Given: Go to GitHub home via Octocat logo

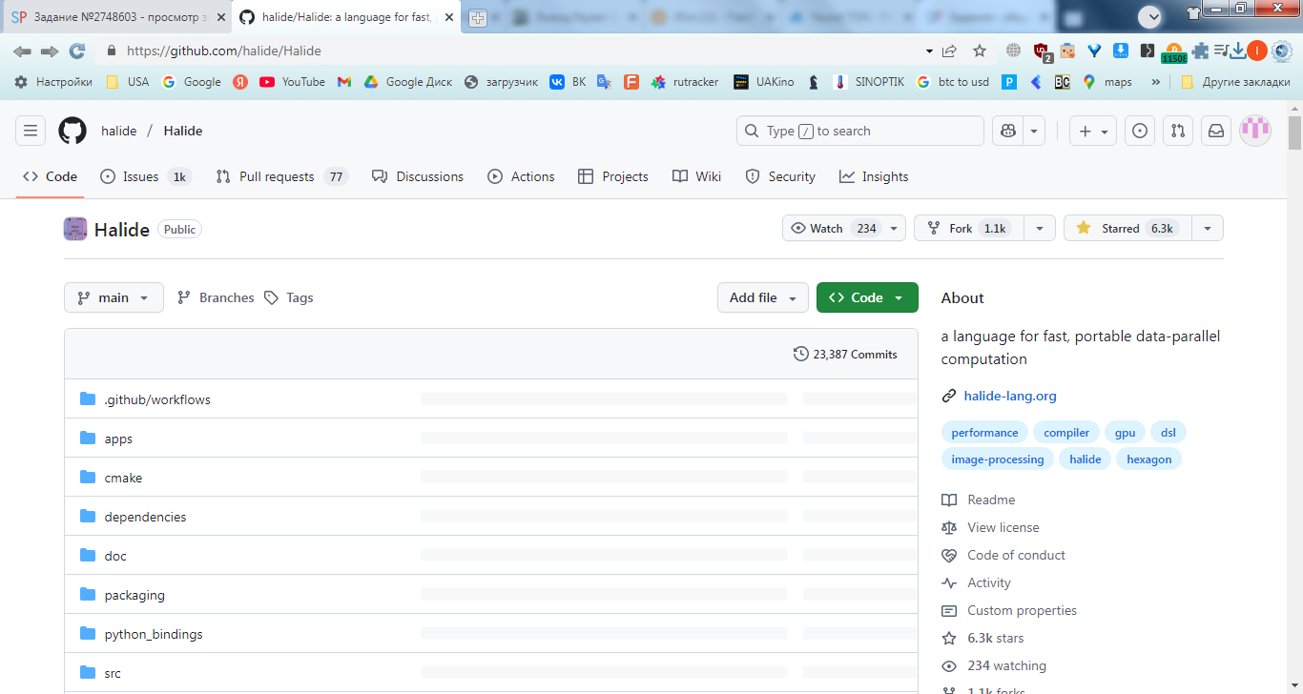Looking at the screenshot, I should pos(72,131).
